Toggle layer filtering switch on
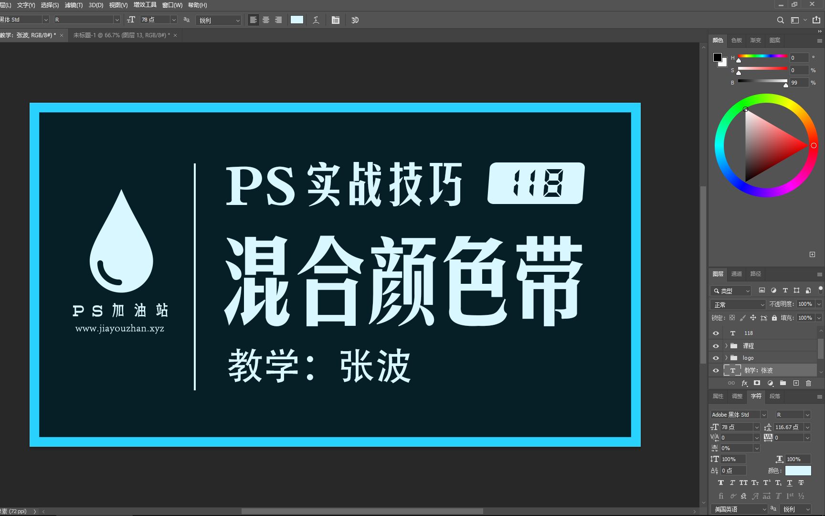The image size is (825, 516). [820, 290]
